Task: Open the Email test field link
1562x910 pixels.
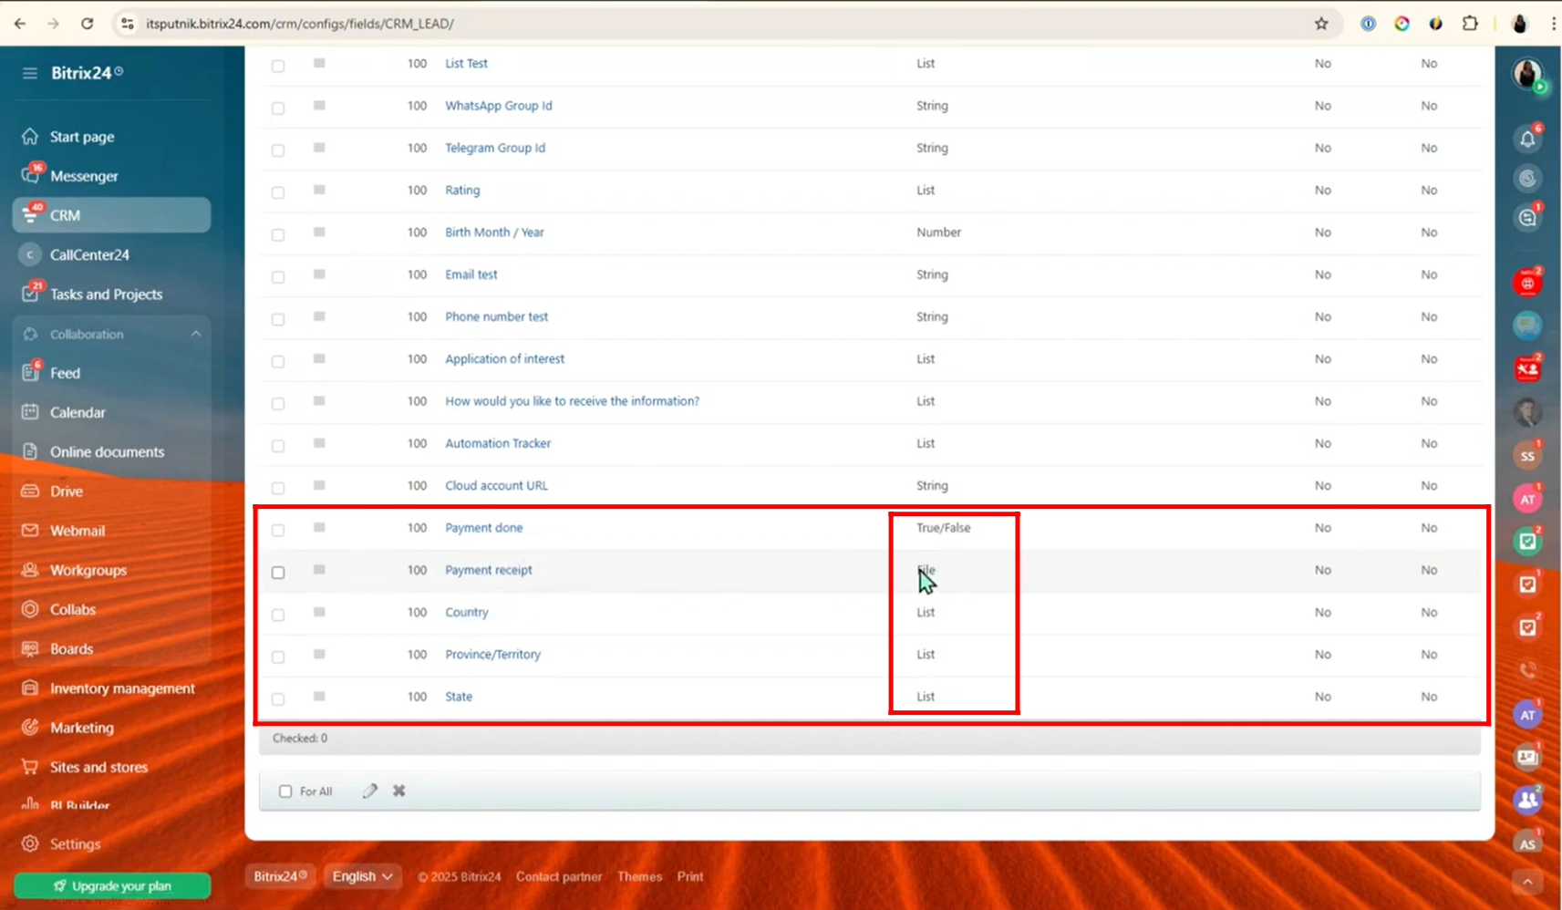Action: coord(471,274)
